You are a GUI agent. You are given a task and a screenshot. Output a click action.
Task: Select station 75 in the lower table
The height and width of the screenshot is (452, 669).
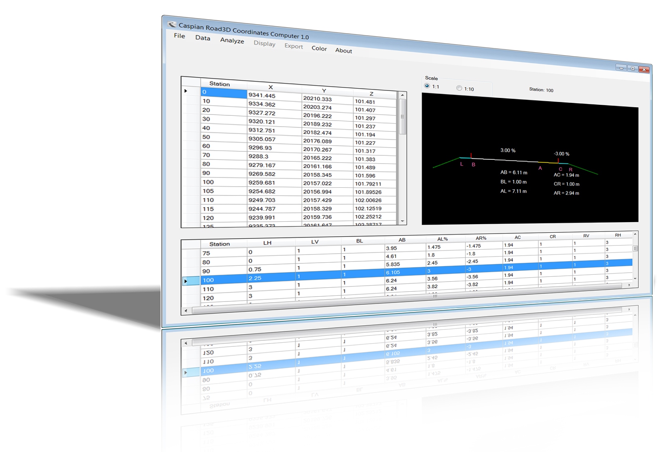[x=224, y=253]
